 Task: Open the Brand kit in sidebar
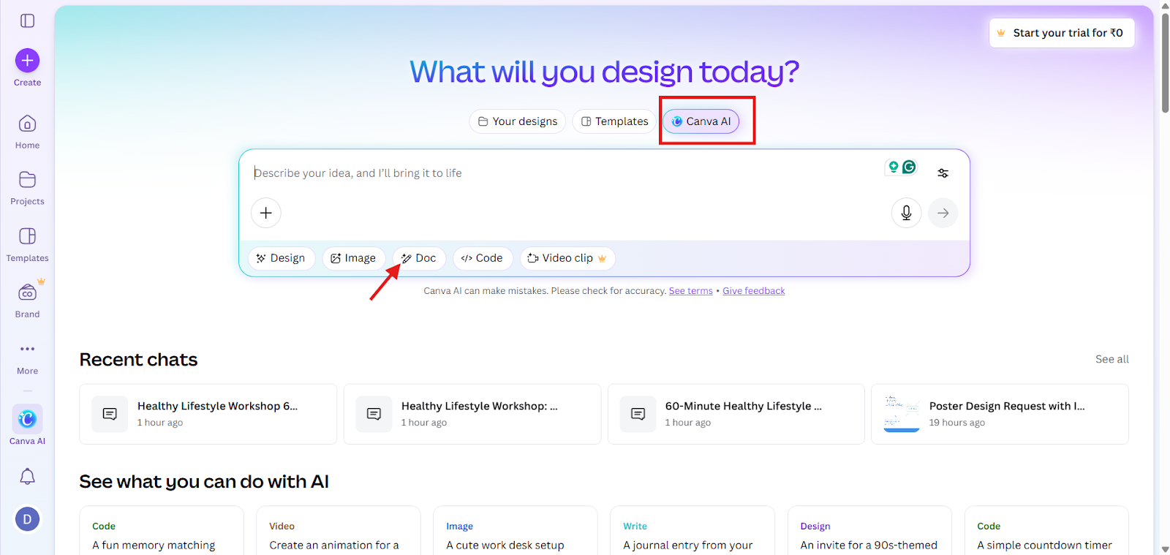(27, 301)
